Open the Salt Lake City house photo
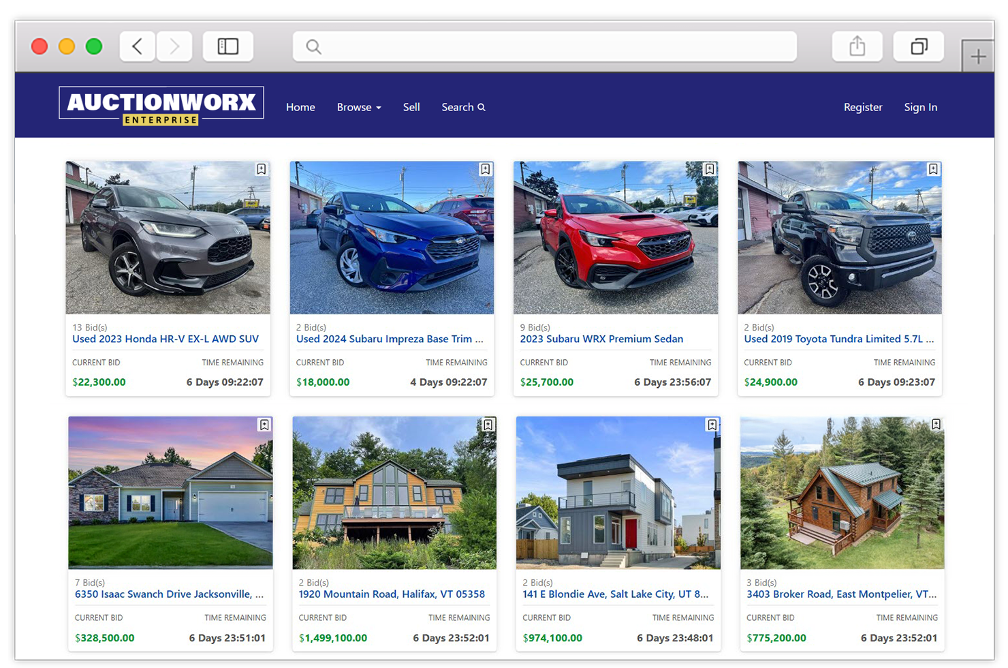1008x668 pixels. pos(618,493)
